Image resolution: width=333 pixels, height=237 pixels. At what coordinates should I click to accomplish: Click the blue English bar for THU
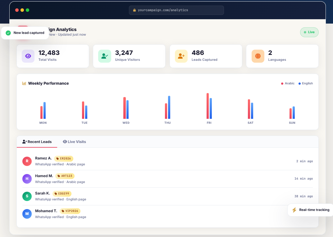tap(169, 107)
